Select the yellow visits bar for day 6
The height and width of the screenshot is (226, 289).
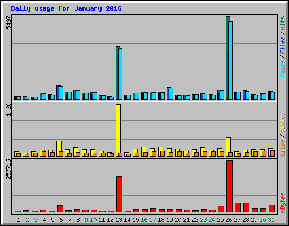59,149
